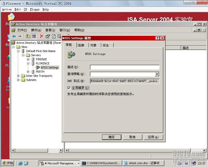Click the help question mark in dialog title
This screenshot has width=208, height=167.
157,38
